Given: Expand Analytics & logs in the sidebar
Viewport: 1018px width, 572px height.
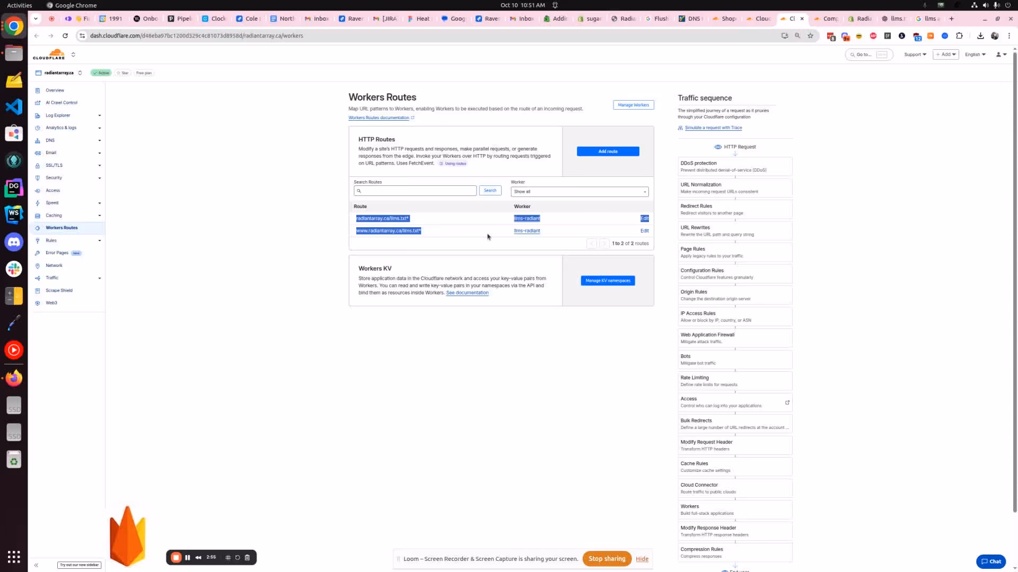Looking at the screenshot, I should coord(60,128).
